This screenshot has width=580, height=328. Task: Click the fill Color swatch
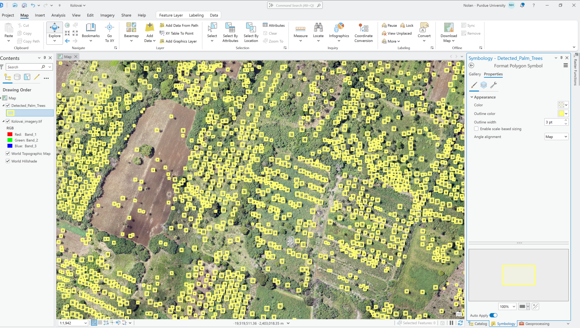561,105
